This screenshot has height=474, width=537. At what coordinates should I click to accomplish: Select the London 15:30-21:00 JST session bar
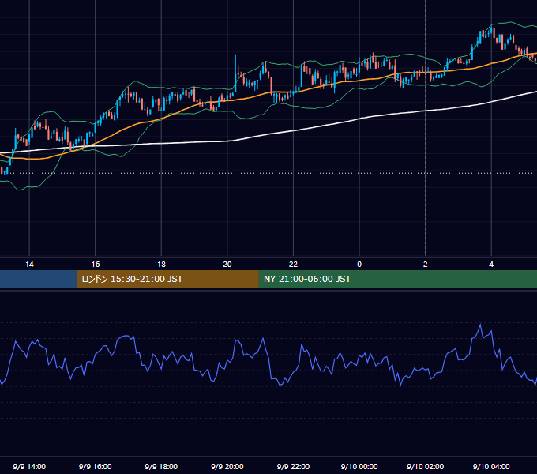coord(167,279)
